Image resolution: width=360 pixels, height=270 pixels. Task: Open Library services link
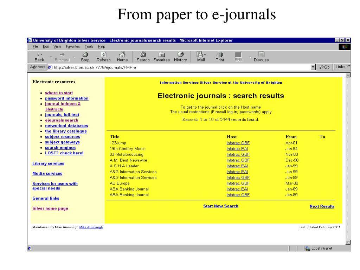click(48, 163)
